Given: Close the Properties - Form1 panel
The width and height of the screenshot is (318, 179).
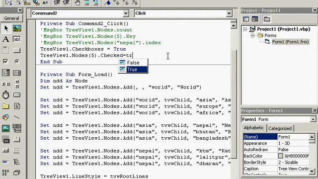Looking at the screenshot, I should tap(315, 110).
